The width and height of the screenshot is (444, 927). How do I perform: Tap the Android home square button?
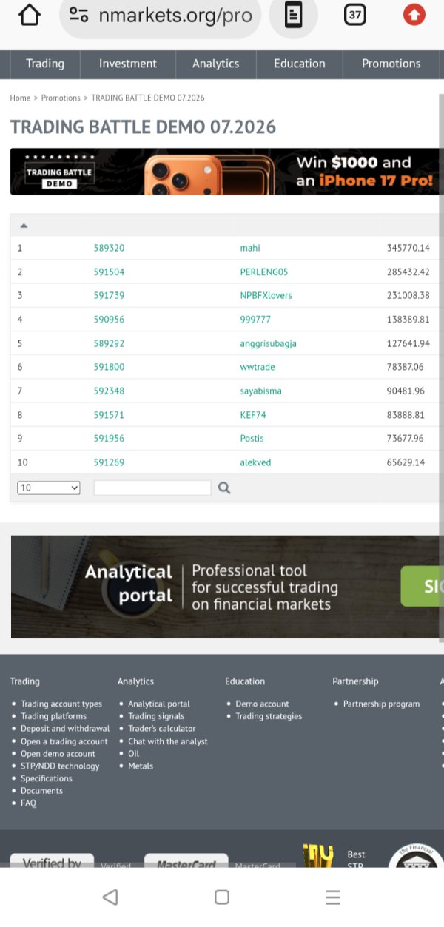point(221,897)
